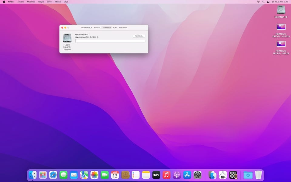Select the Macintosh HD desktop icon

pyautogui.click(x=281, y=10)
